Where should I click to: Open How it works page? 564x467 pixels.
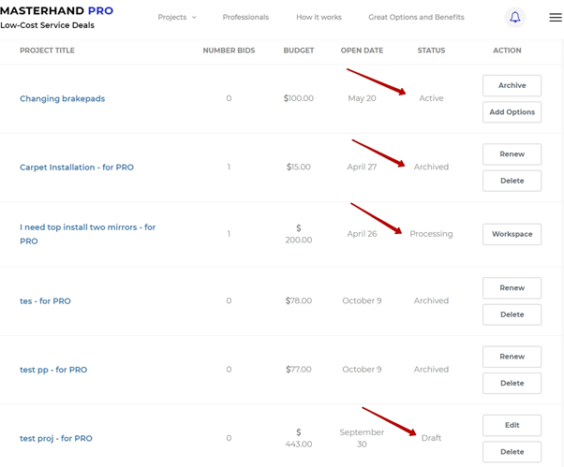click(319, 17)
